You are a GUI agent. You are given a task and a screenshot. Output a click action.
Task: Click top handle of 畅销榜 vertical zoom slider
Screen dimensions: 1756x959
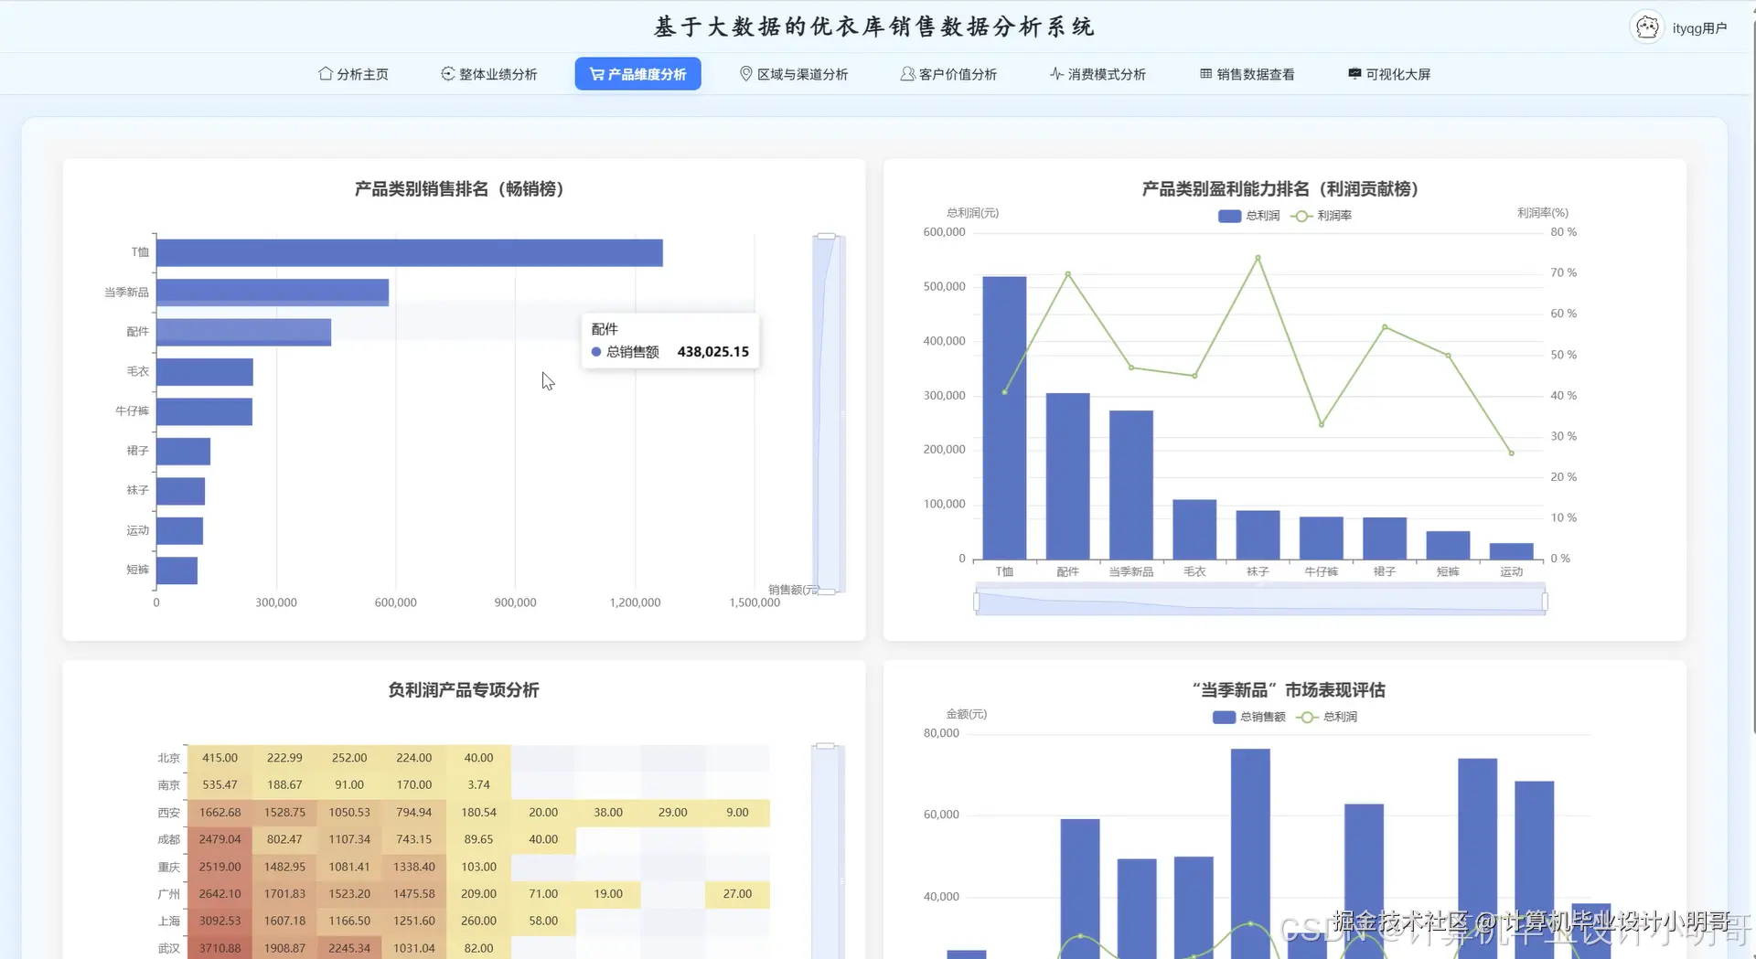click(827, 236)
